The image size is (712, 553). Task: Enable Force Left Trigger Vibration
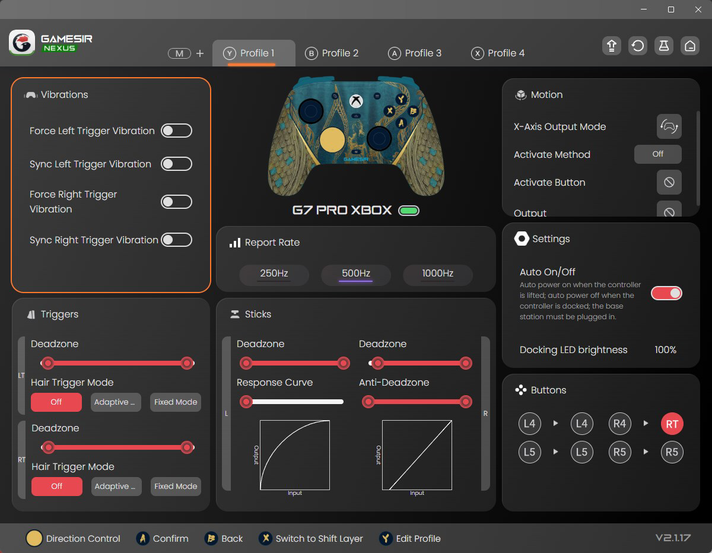[x=176, y=131]
